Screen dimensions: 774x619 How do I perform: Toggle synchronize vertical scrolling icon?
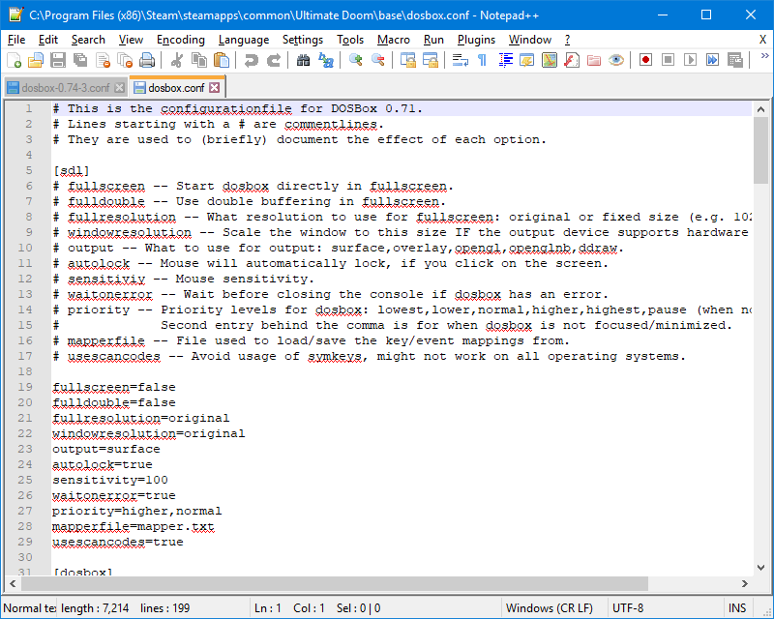(407, 60)
